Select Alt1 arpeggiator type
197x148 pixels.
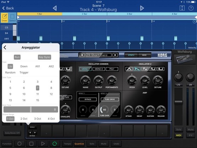tap(38, 66)
